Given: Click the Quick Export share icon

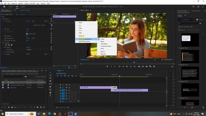Looking at the screenshot, I should point(198,6).
